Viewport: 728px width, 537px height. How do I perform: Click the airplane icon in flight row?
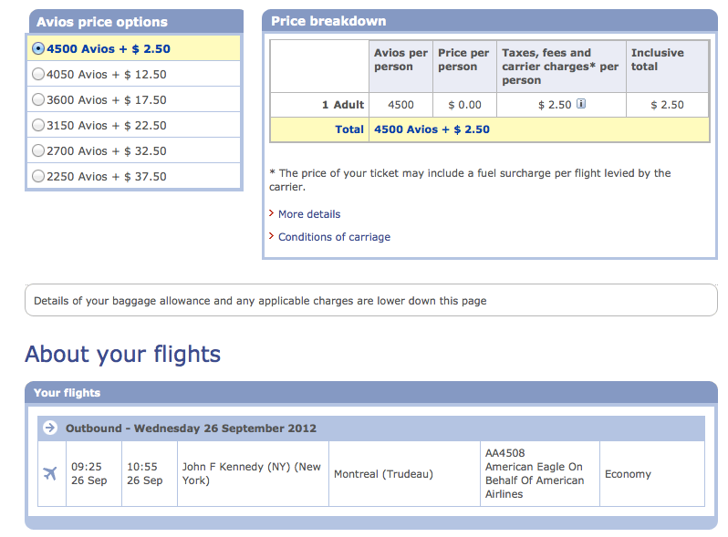coord(50,473)
